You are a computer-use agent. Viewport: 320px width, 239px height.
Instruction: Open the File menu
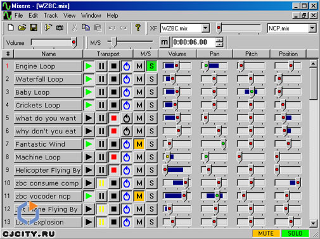point(18,16)
